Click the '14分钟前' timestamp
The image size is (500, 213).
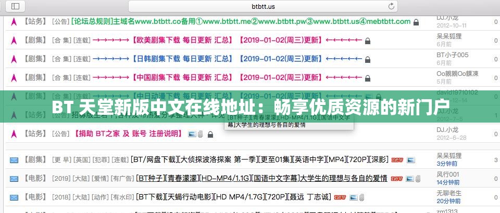pos(448,182)
